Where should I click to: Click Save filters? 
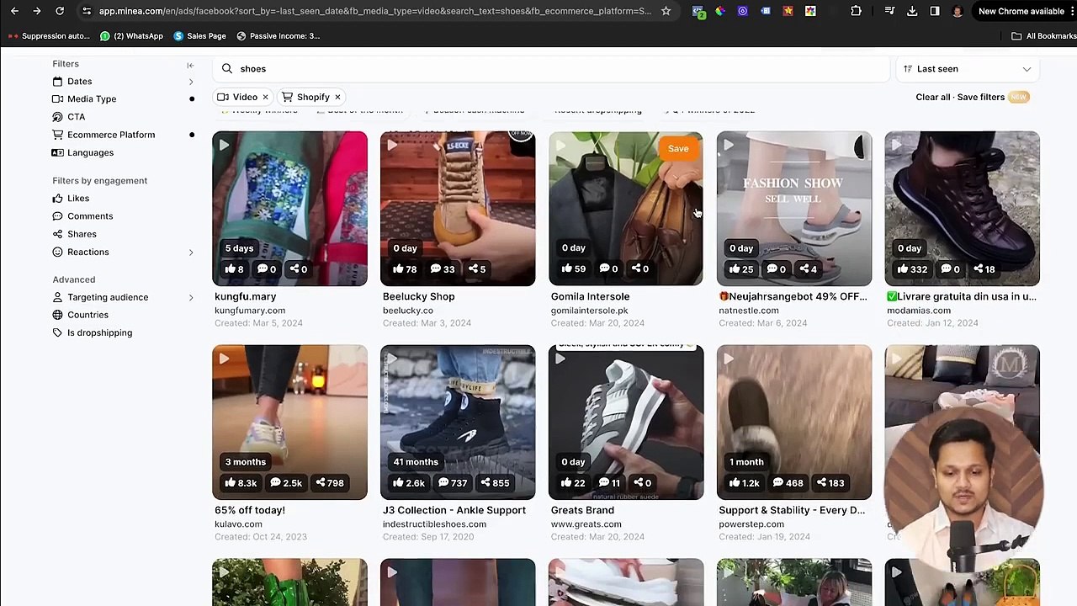click(x=980, y=97)
